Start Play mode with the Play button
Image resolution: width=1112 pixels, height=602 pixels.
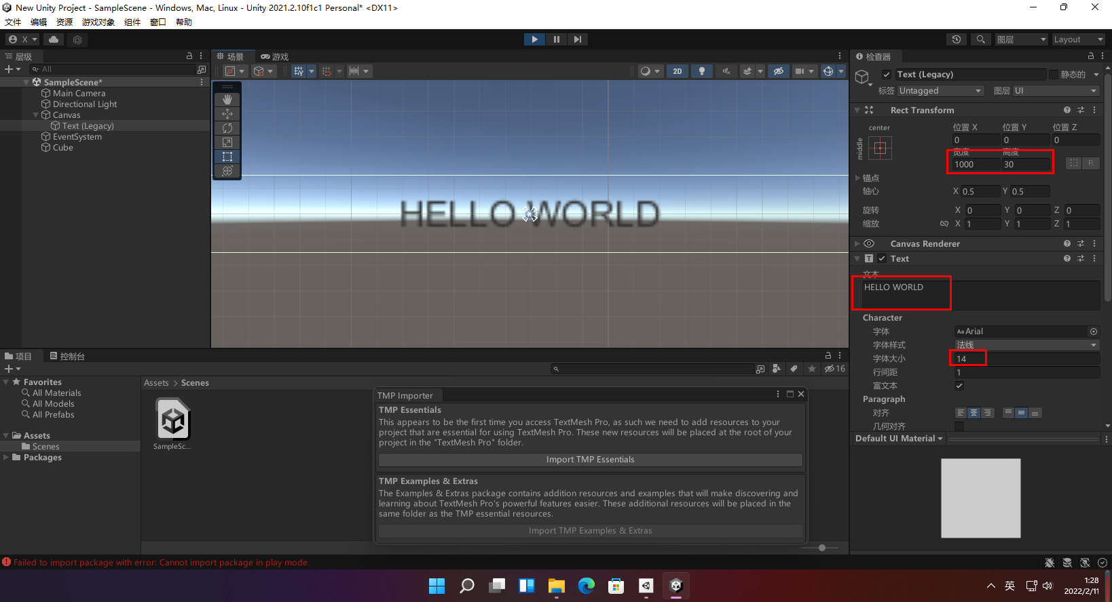coord(534,39)
